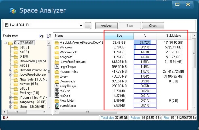Screen dimensions: 199x130
Task: Expand the sangeeta tree node
Action: point(10,102)
